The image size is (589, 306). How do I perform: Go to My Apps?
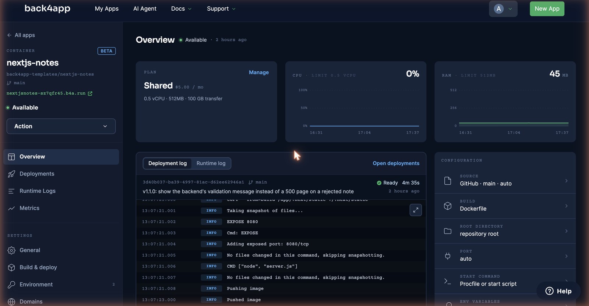(107, 9)
